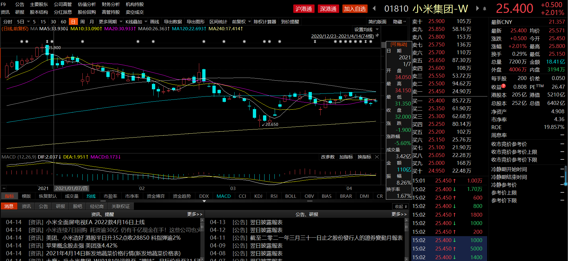This screenshot has height=261, width=568.
Task: Close the MACD indicator sub-panel
Action: click(x=377, y=157)
